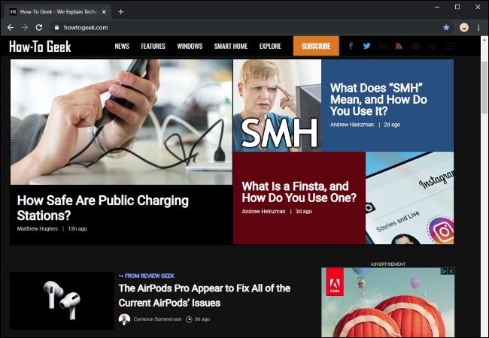Click the page scrollbar up arrow
Image resolution: width=489 pixels, height=338 pixels.
(x=484, y=40)
